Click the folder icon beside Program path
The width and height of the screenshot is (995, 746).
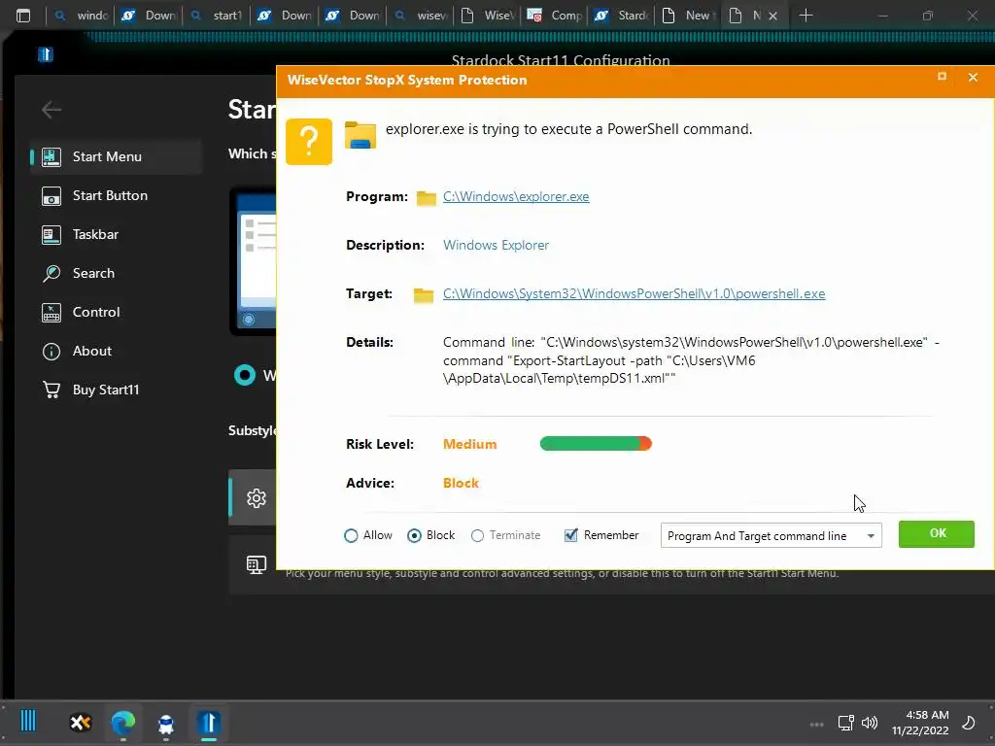pyautogui.click(x=426, y=198)
